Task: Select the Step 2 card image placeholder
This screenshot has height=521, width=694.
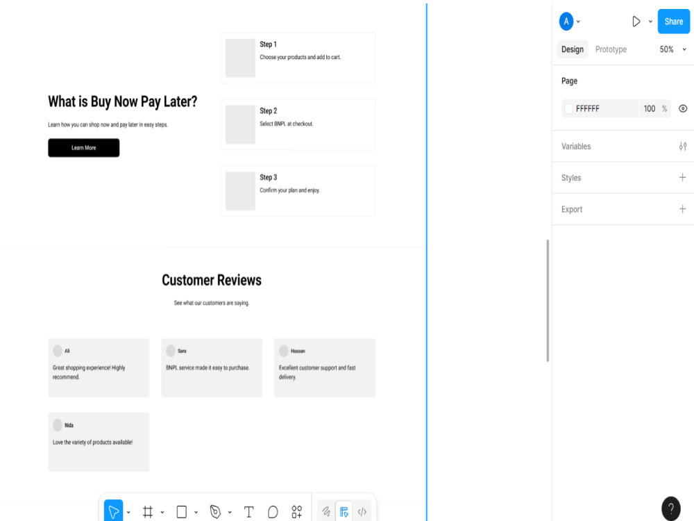Action: (240, 124)
